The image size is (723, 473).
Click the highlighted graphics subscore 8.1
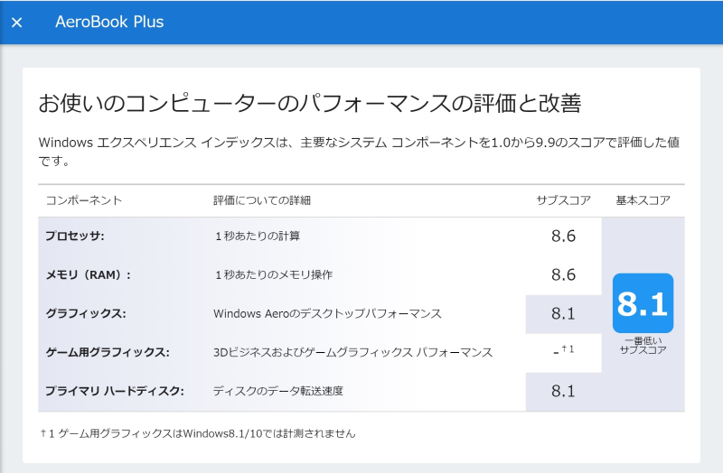563,313
